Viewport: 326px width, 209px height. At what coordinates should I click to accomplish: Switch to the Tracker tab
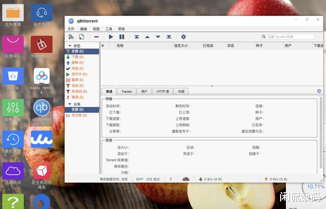click(x=127, y=92)
